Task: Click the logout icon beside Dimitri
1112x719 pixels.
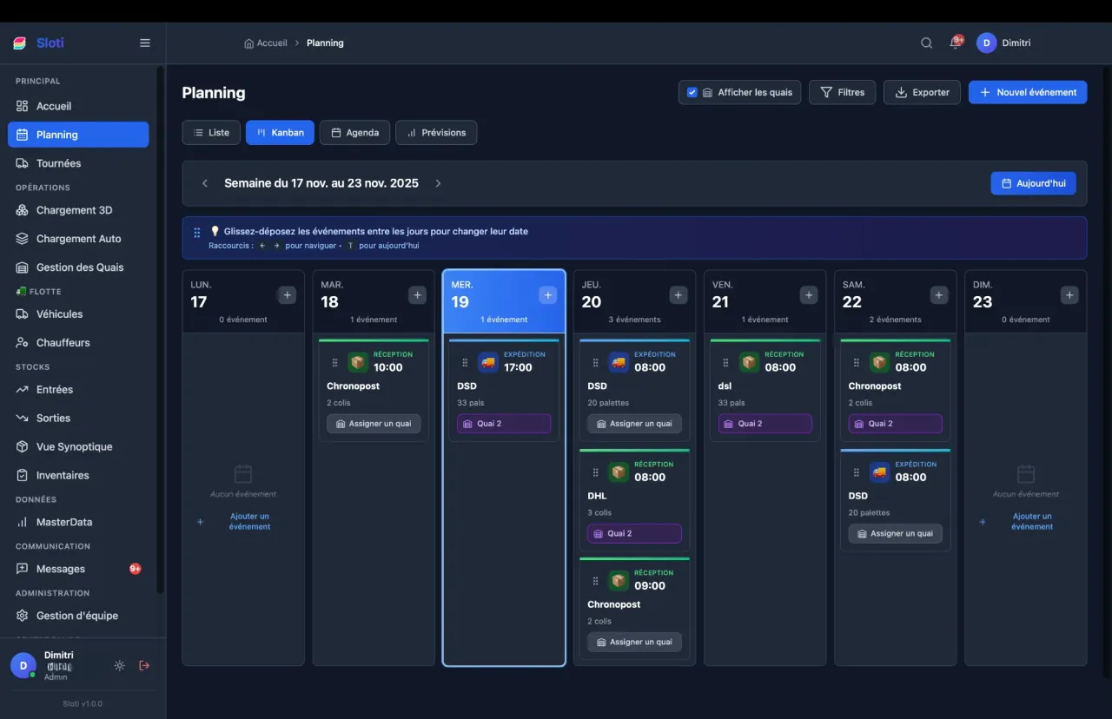Action: click(144, 665)
